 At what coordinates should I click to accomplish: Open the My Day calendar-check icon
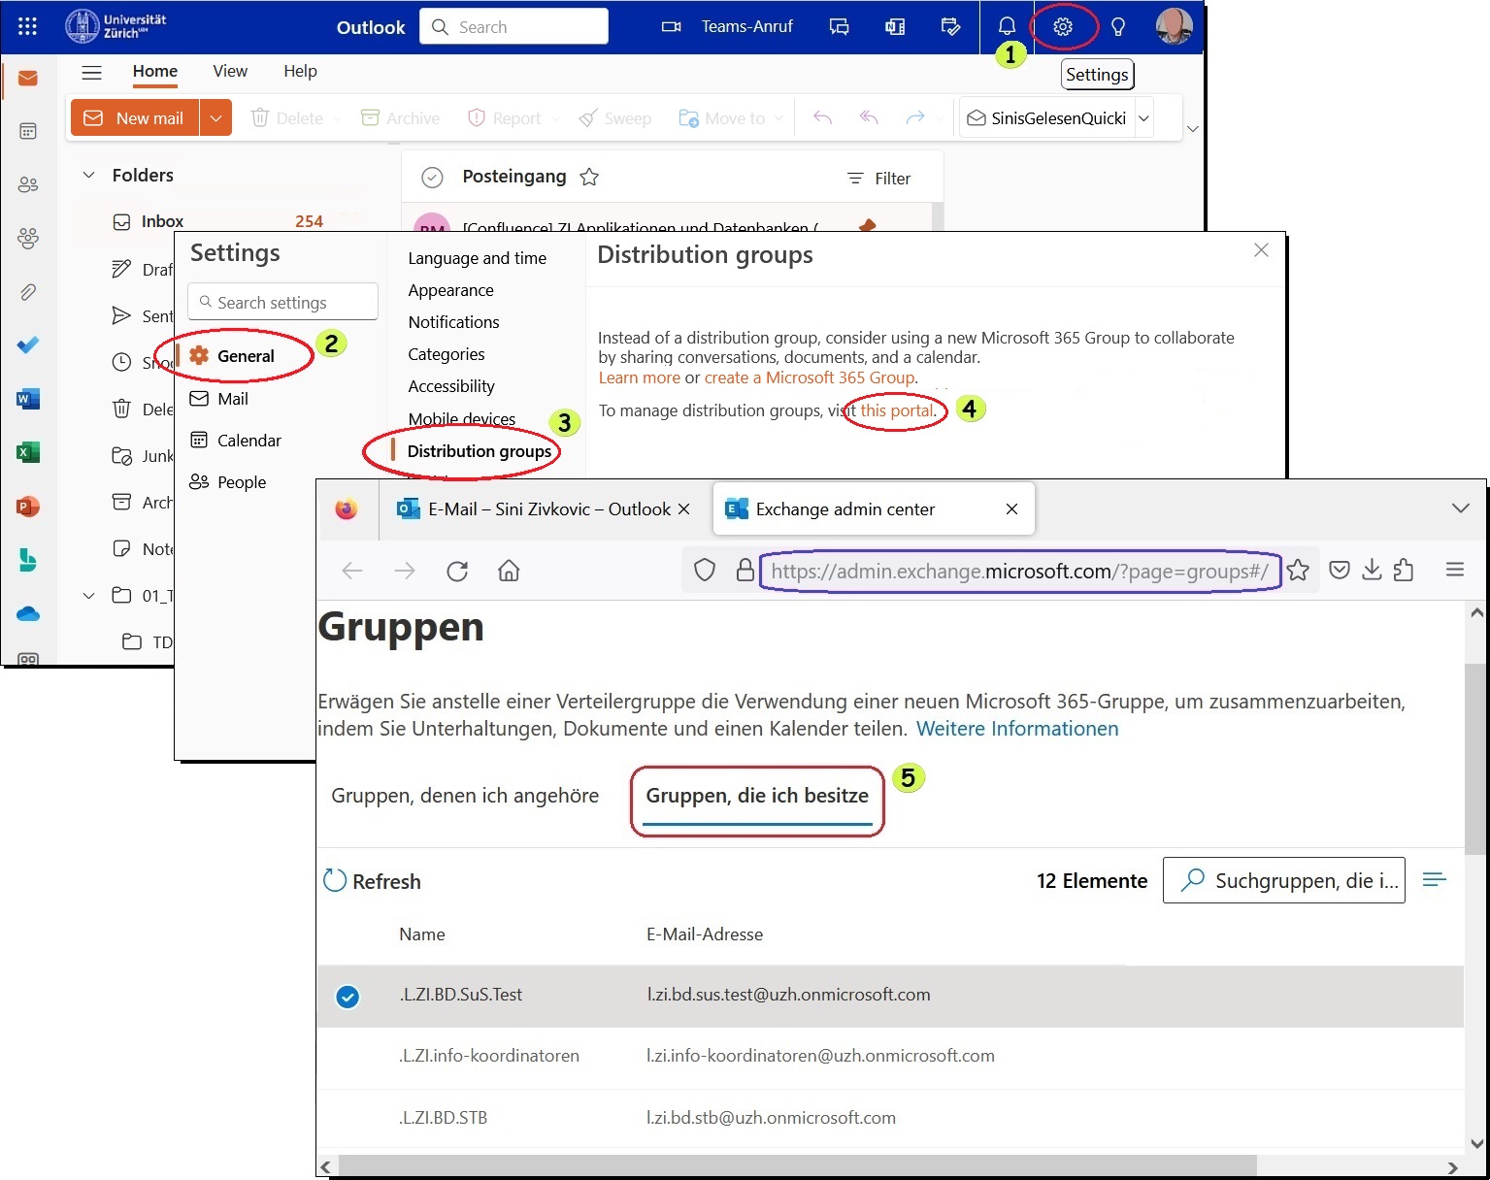(x=950, y=27)
